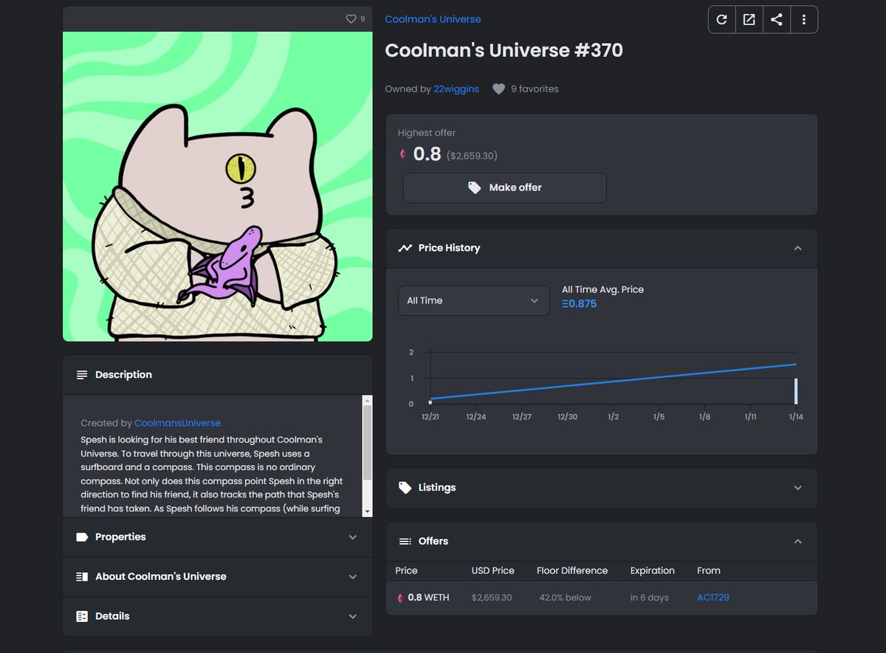Click the Ethereum icon next to highest offer

[402, 154]
